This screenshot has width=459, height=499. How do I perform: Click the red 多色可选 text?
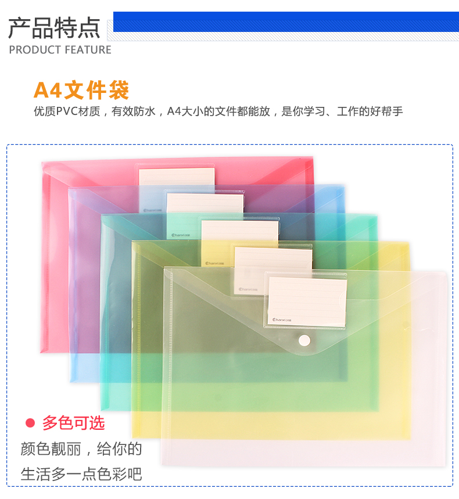(74, 423)
